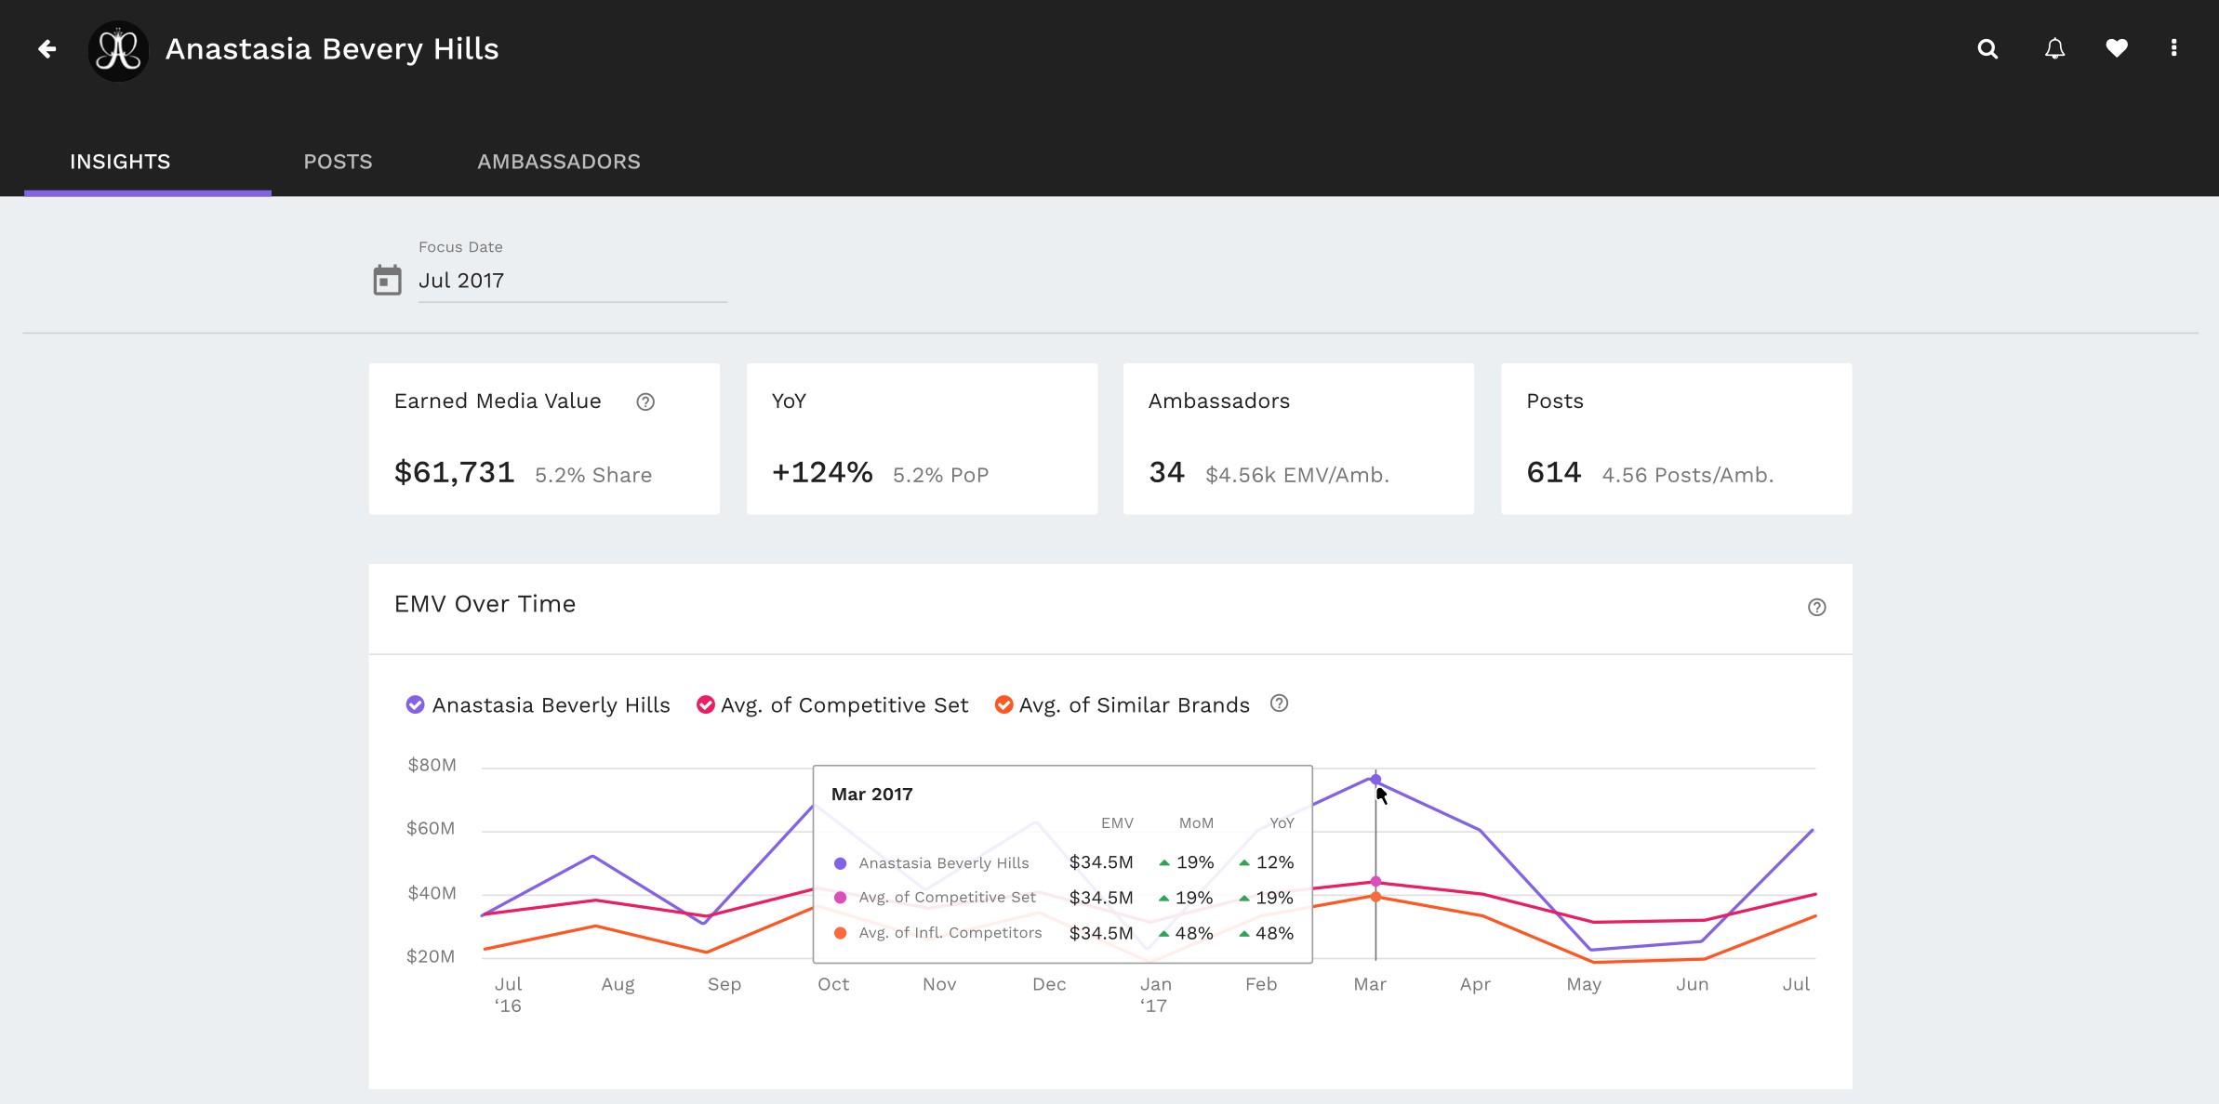Click Avg. of Infl. Competitors tooltip row
The width and height of the screenshot is (2219, 1104).
coord(1063,933)
